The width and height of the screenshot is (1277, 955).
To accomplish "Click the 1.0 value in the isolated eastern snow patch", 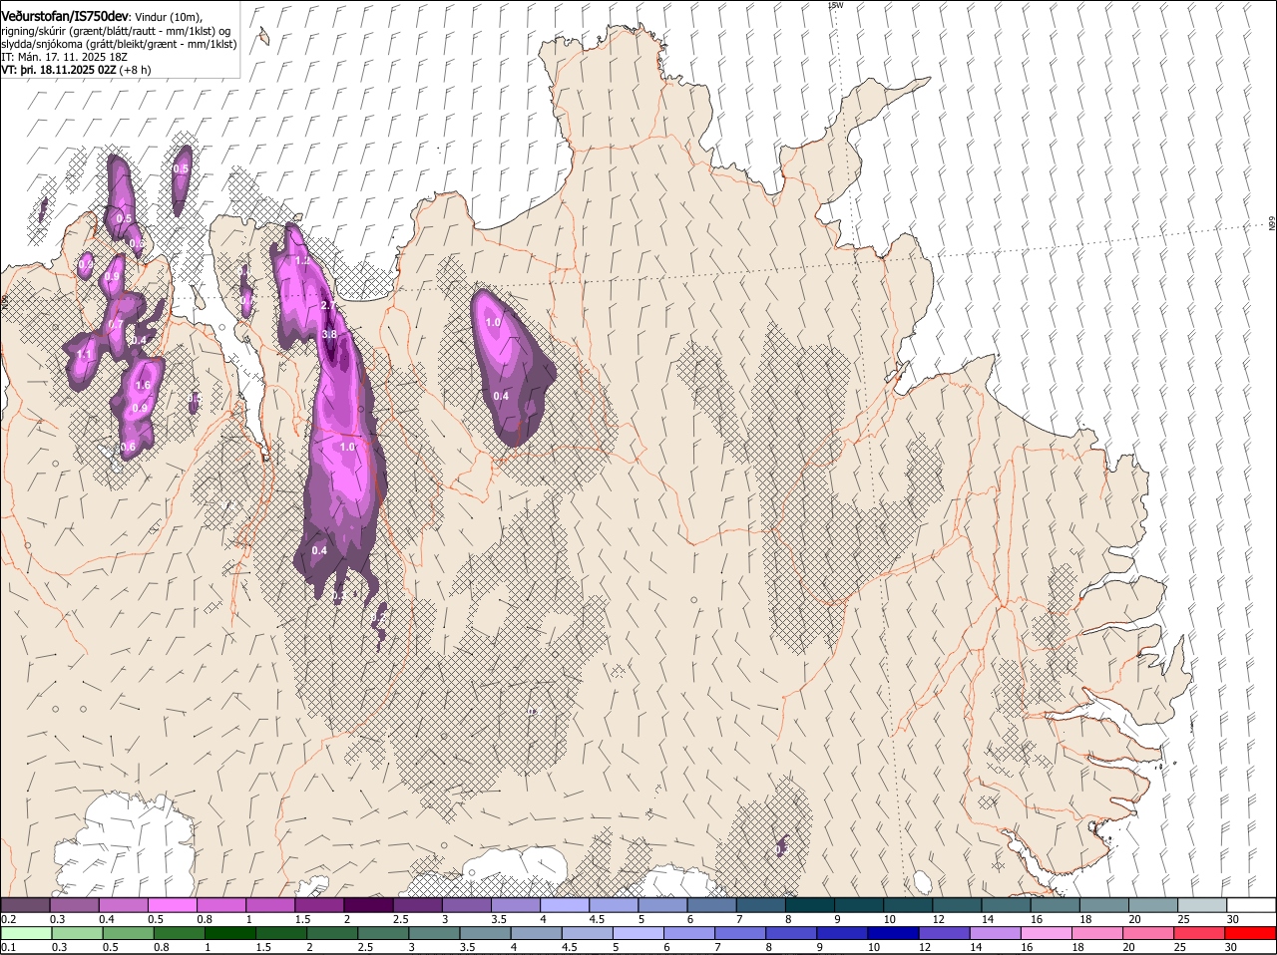I will [493, 323].
